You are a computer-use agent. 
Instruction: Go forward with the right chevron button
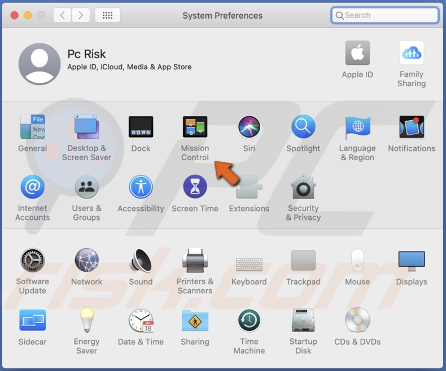81,15
